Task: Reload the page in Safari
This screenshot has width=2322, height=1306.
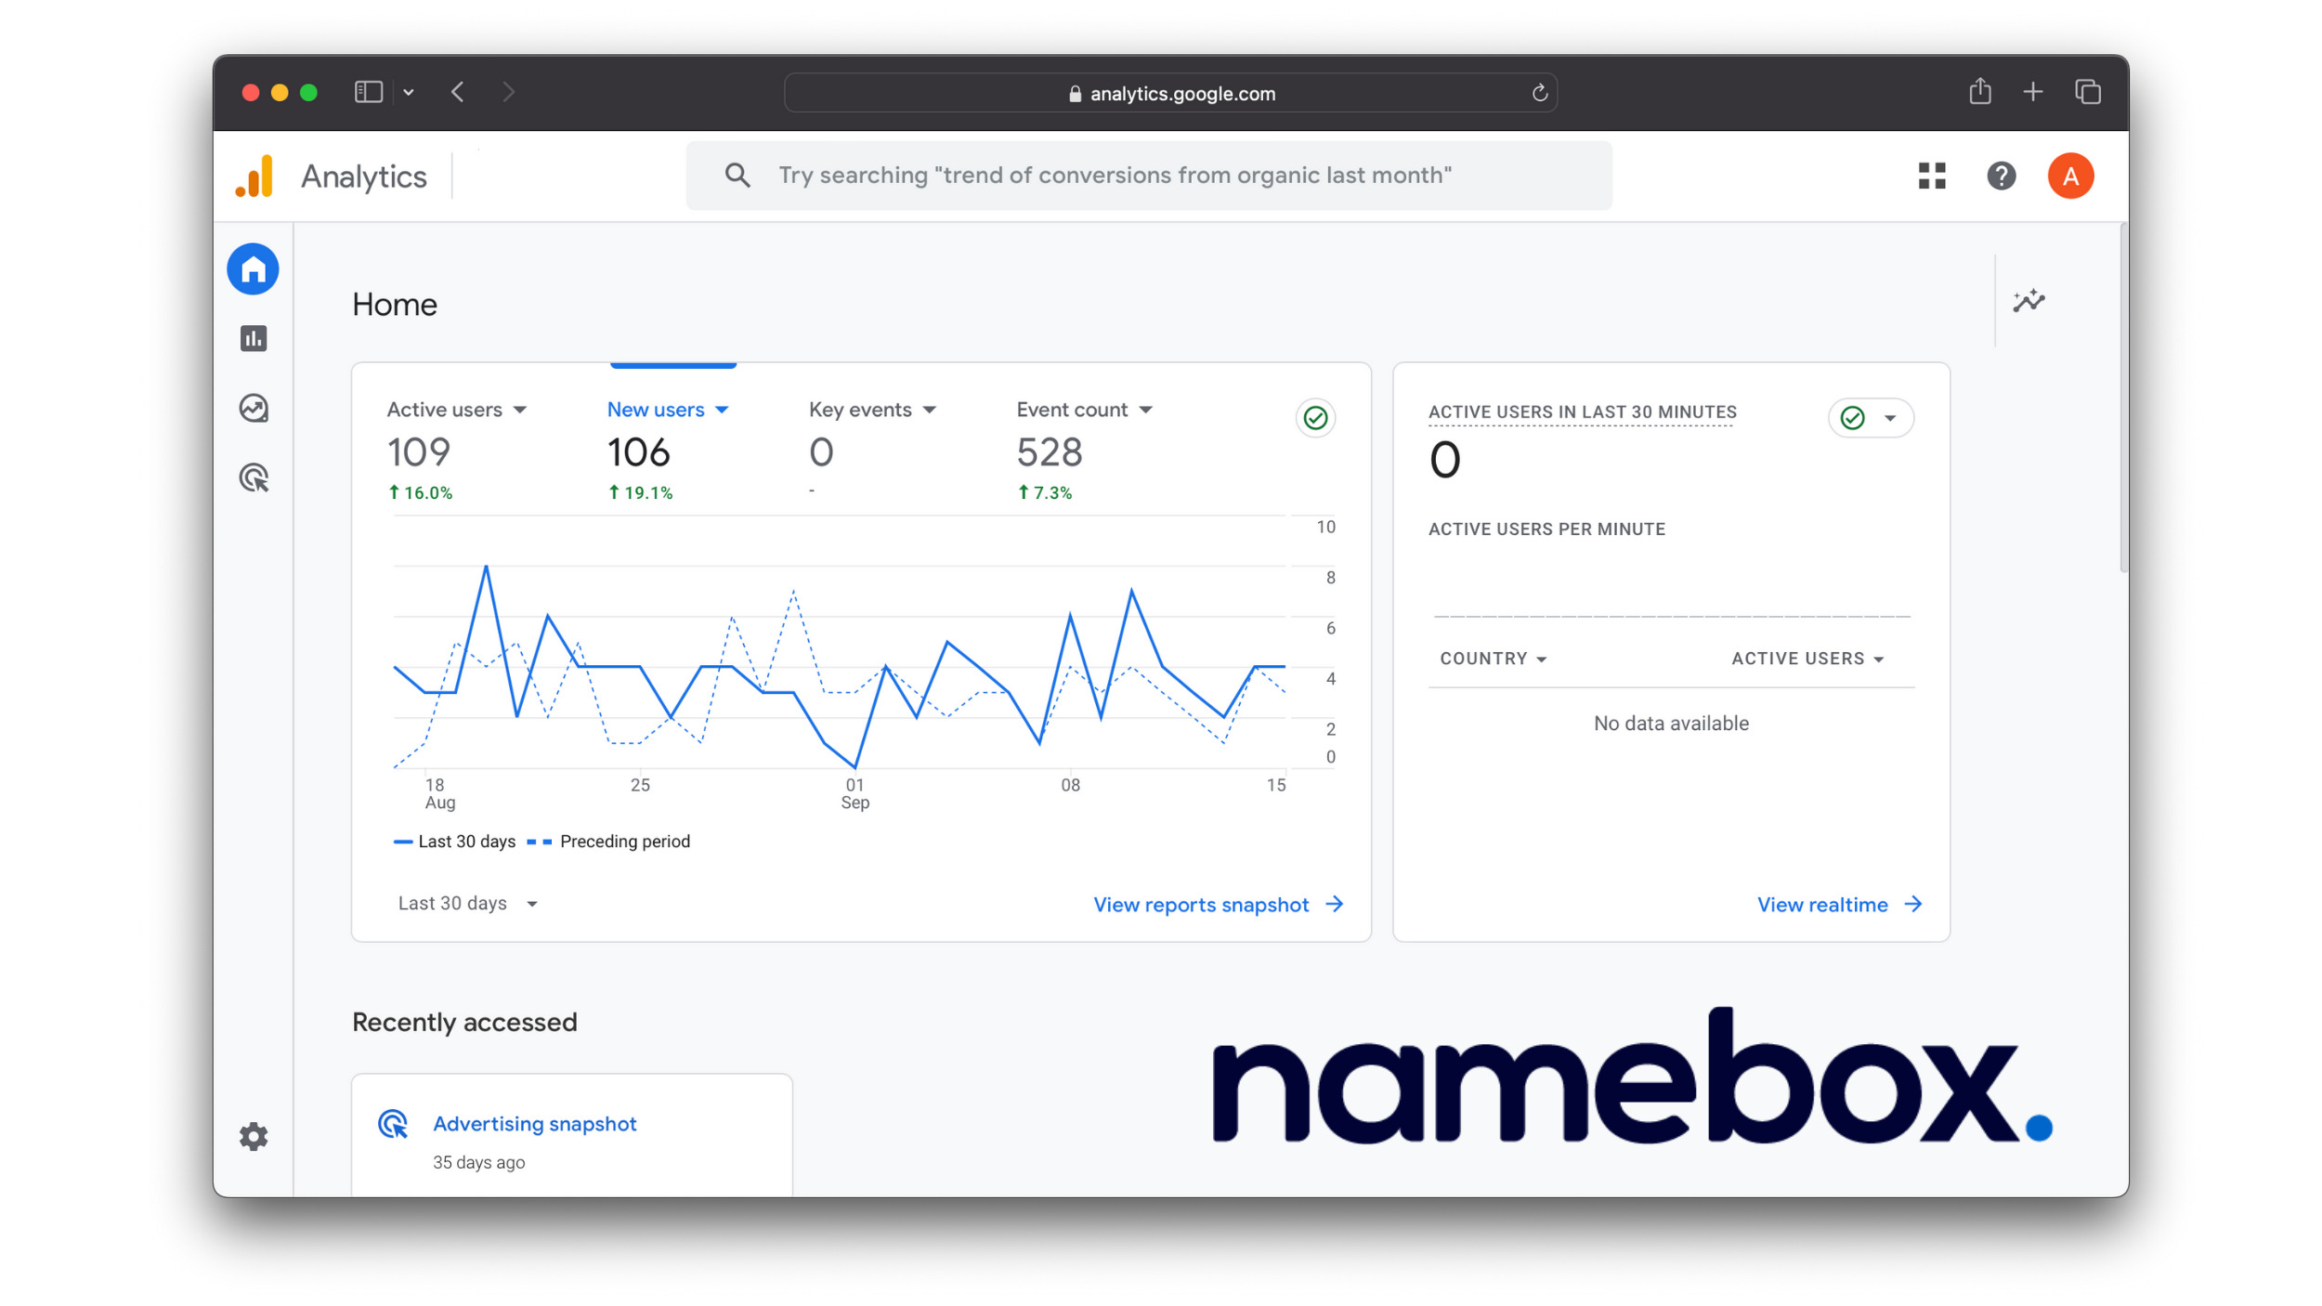Action: point(1539,93)
